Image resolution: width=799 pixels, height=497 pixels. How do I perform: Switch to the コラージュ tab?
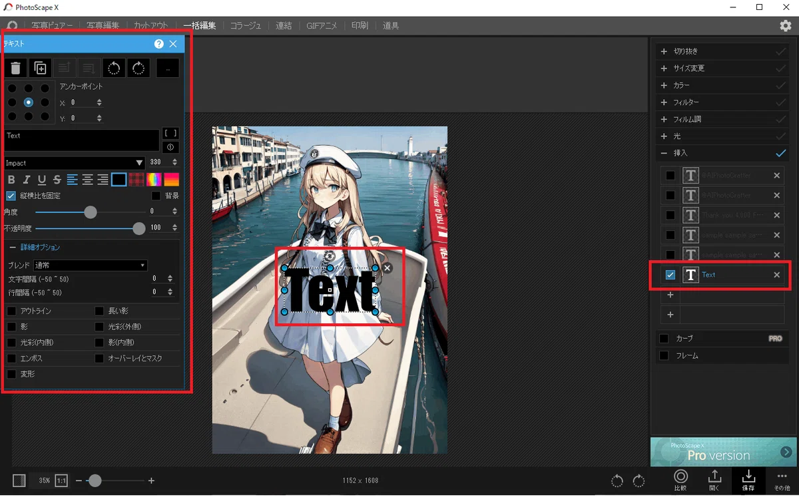click(x=246, y=26)
